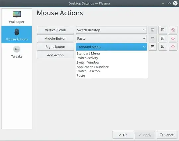Click the Right-Button trigger button
179x141 pixels.
[x=55, y=47]
